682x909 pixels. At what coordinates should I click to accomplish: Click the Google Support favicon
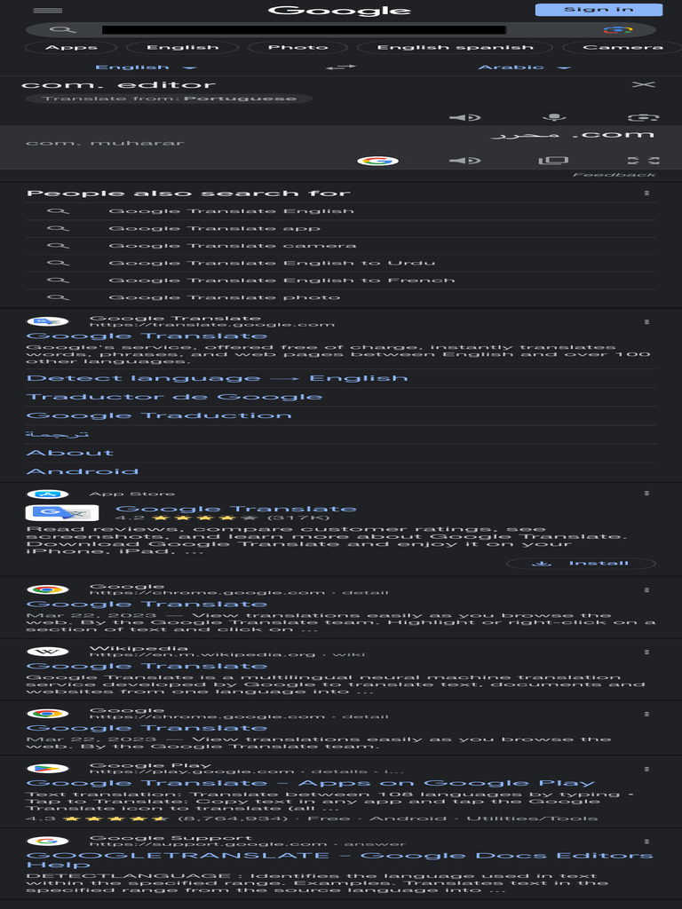click(x=48, y=842)
